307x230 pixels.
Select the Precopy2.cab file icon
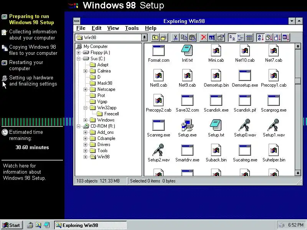[x=158, y=100]
